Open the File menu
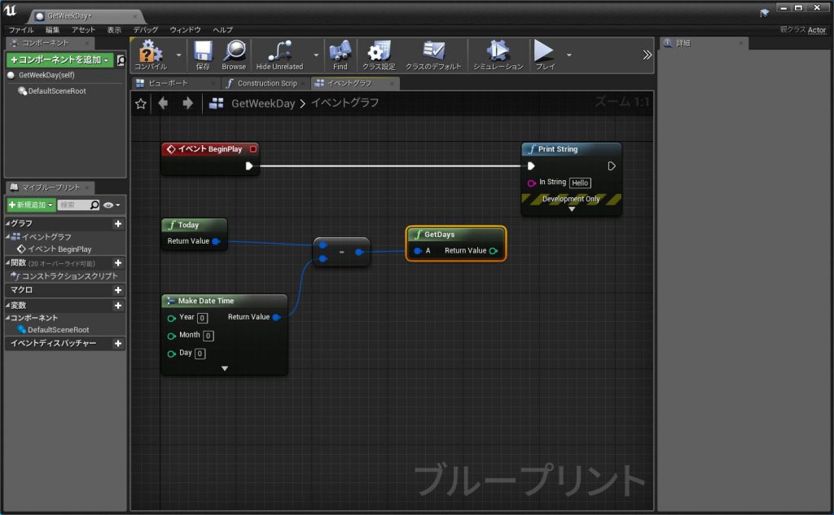834x515 pixels. (x=21, y=30)
